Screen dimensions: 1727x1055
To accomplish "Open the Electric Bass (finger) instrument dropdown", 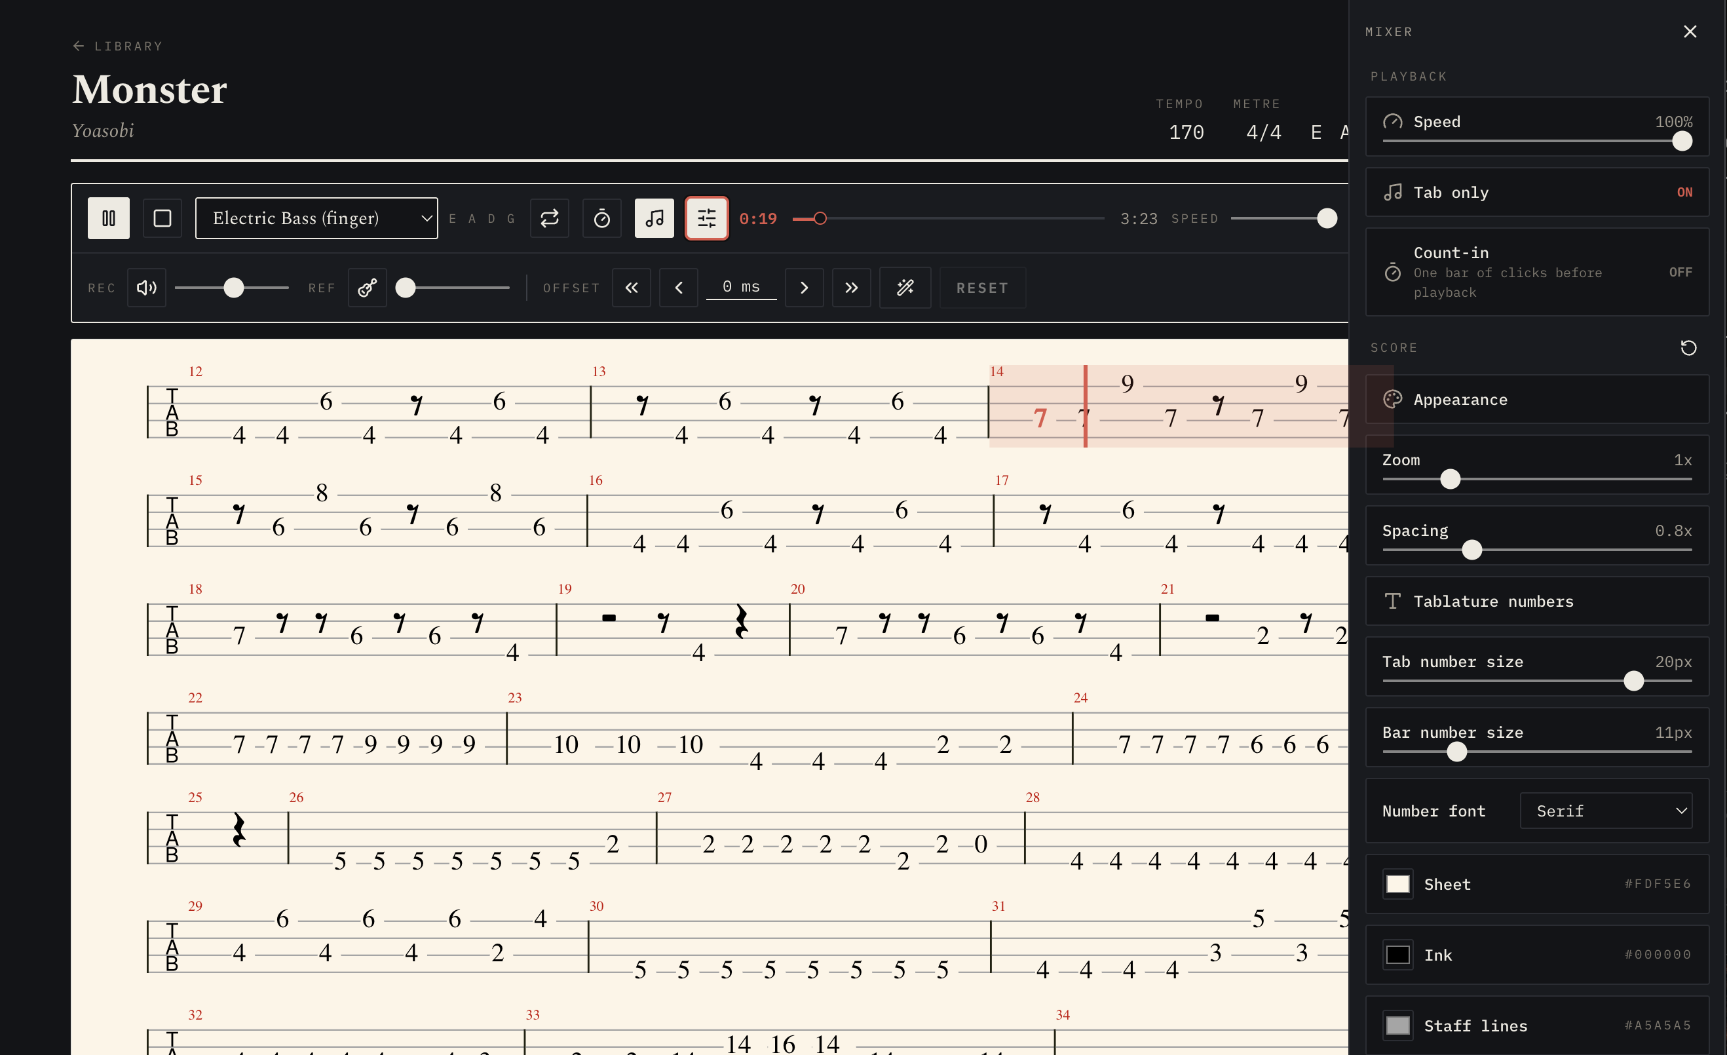I will pos(317,218).
